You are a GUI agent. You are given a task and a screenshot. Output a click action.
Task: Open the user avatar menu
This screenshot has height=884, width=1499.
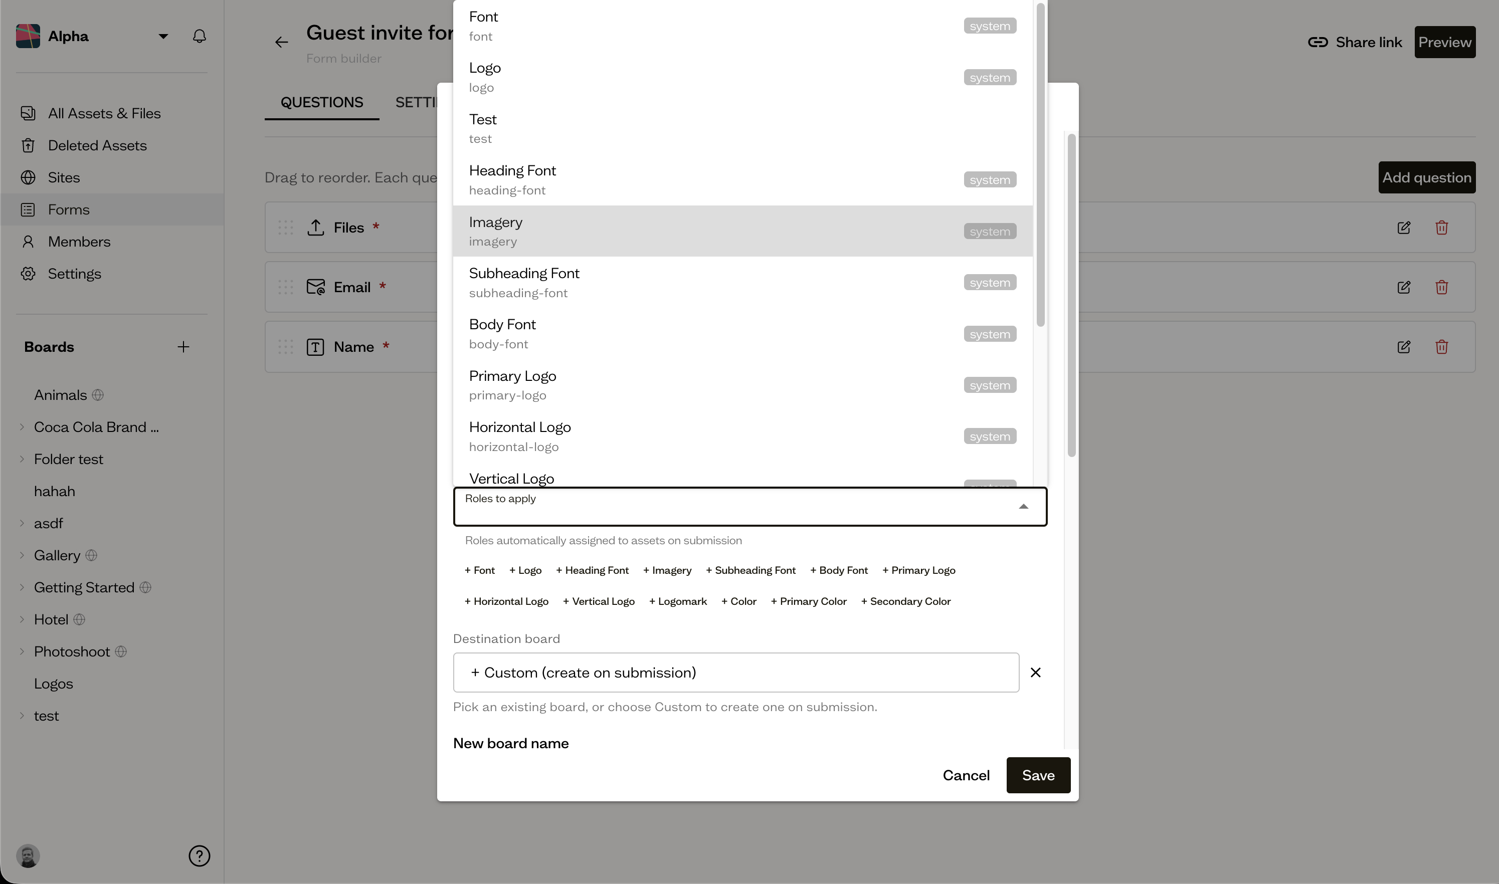coord(28,856)
